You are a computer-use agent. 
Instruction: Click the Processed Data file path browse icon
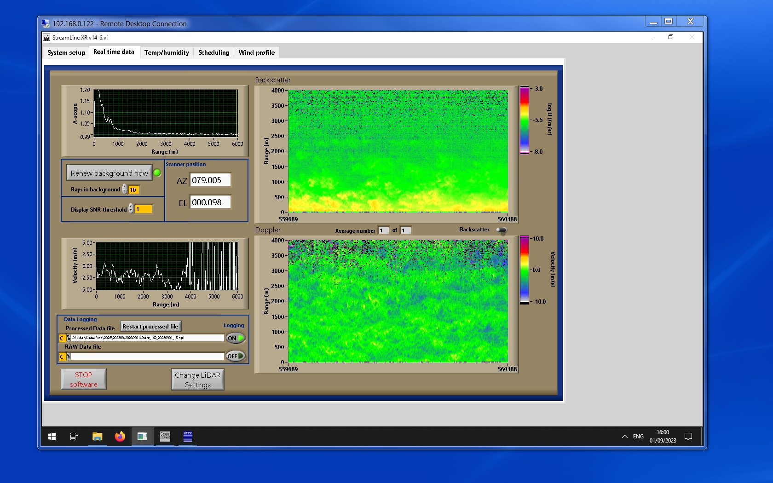click(x=69, y=338)
